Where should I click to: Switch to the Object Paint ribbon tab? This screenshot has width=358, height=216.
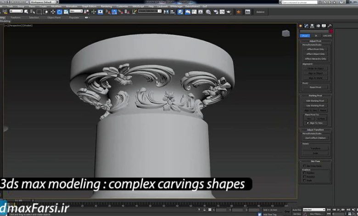pyautogui.click(x=55, y=17)
